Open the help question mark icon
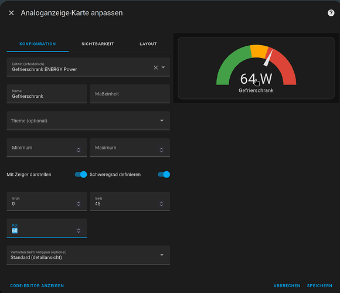This screenshot has height=293, width=340. click(x=331, y=13)
